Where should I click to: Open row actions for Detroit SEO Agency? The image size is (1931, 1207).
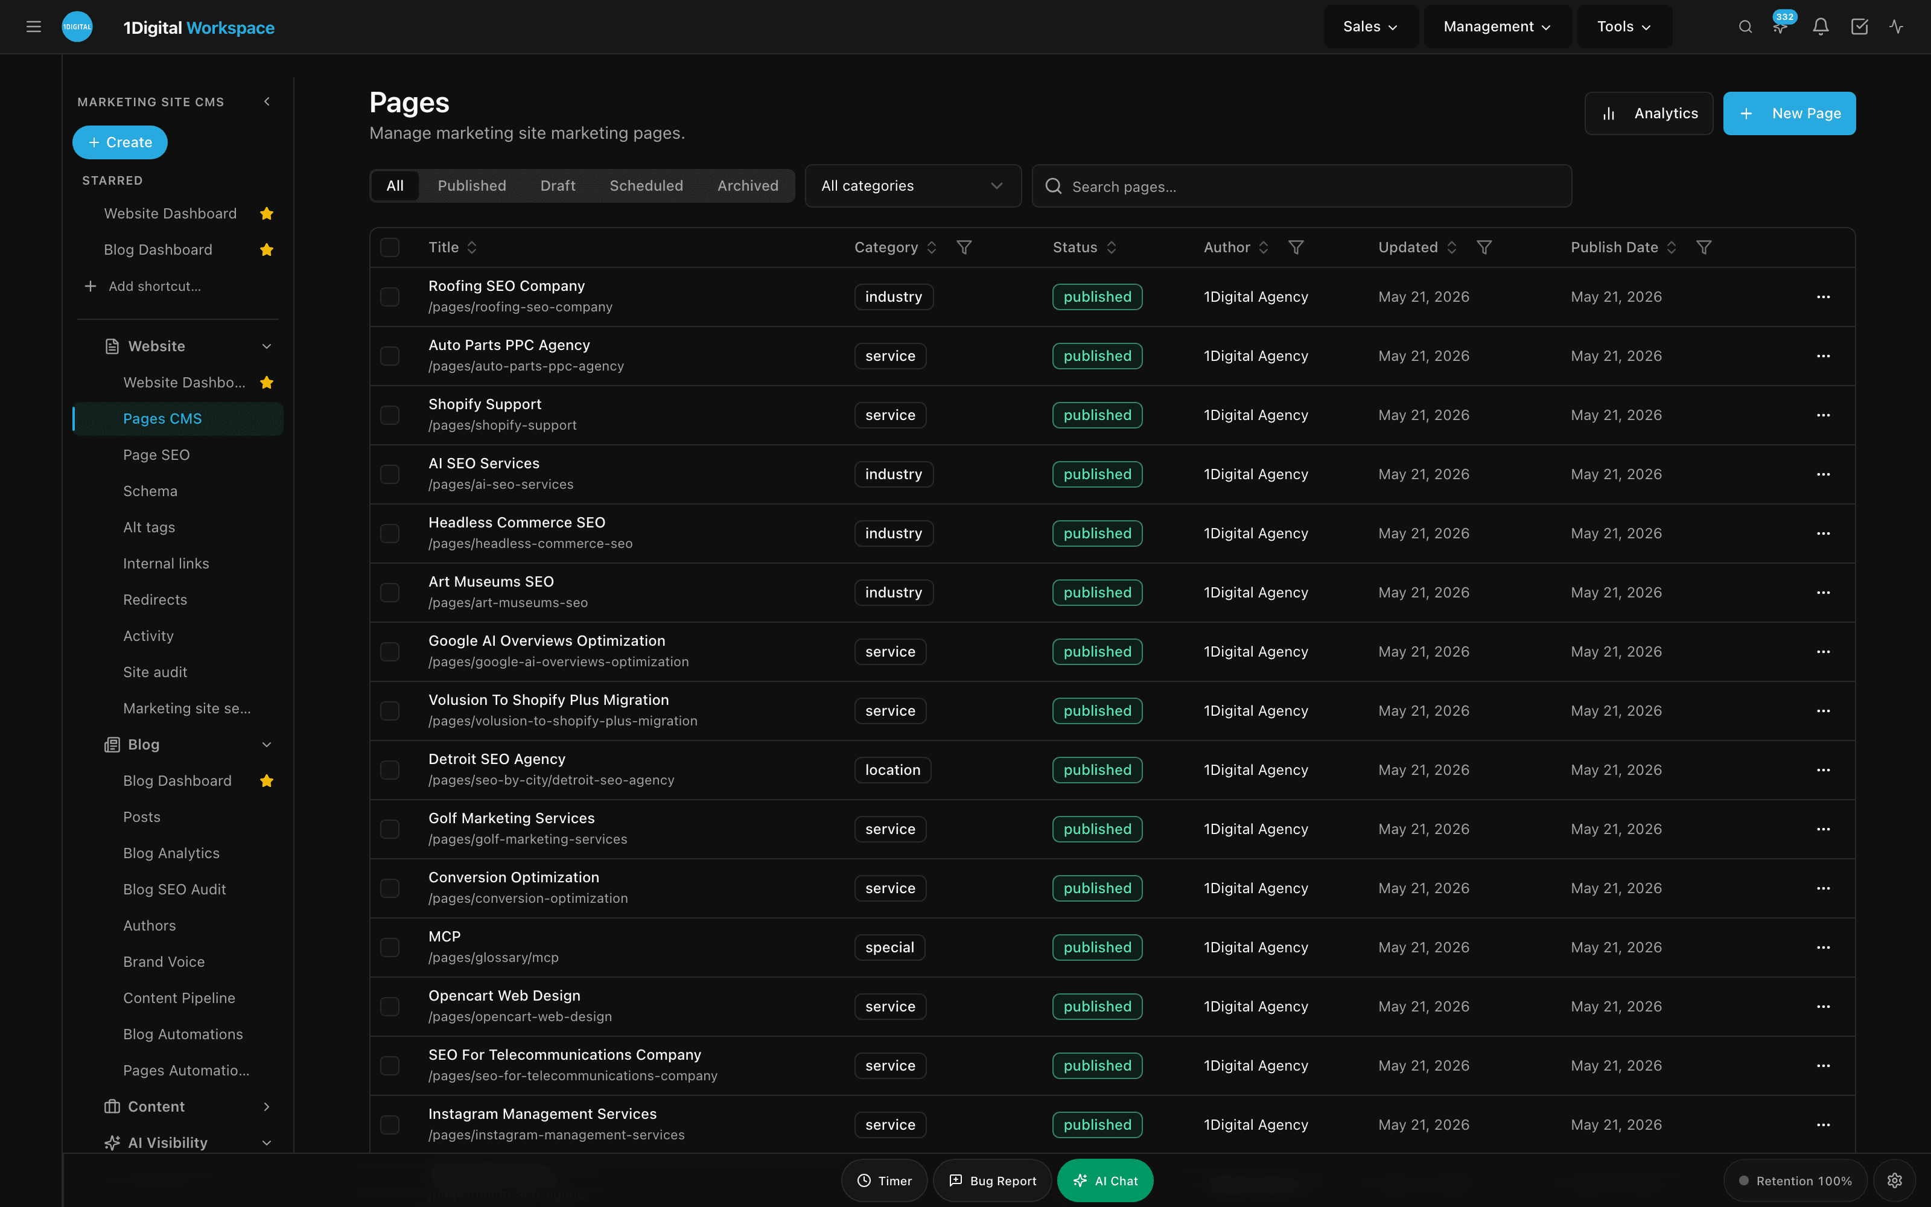point(1823,769)
